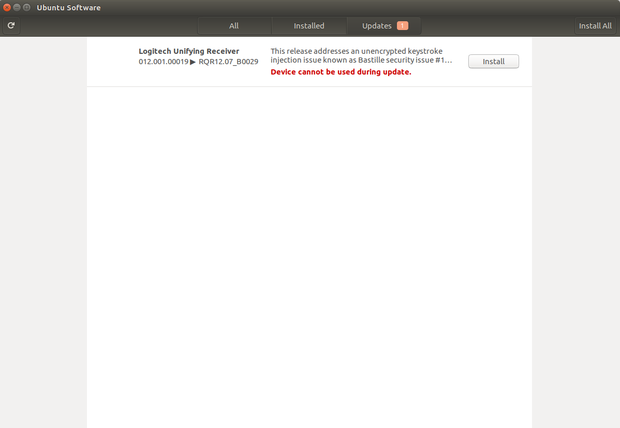Click the Logitech Unifying Receiver title
Screen dimensions: 620x428
(x=188, y=51)
